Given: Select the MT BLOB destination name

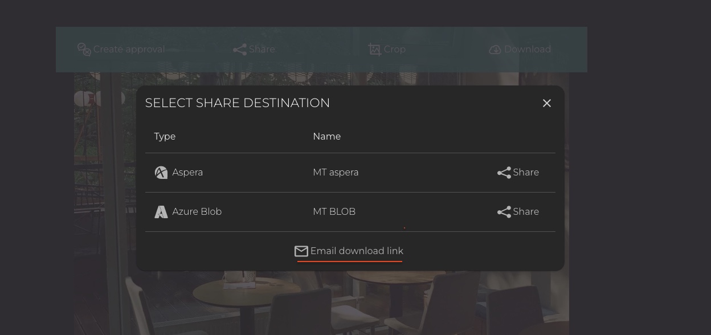Looking at the screenshot, I should coord(334,212).
